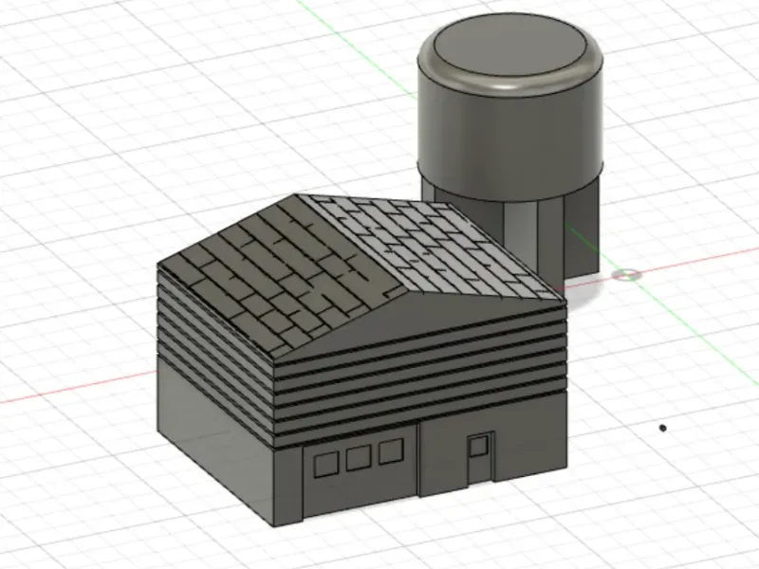Click the origin point marker on the grid
Screen dimensions: 759x569
[x=627, y=275]
